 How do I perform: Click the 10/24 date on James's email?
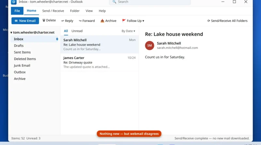click(x=131, y=58)
